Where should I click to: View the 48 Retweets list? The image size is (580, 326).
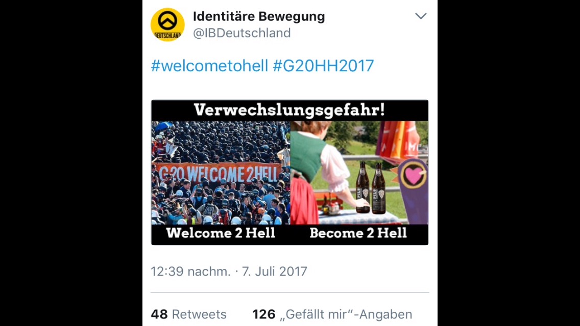pyautogui.click(x=188, y=314)
